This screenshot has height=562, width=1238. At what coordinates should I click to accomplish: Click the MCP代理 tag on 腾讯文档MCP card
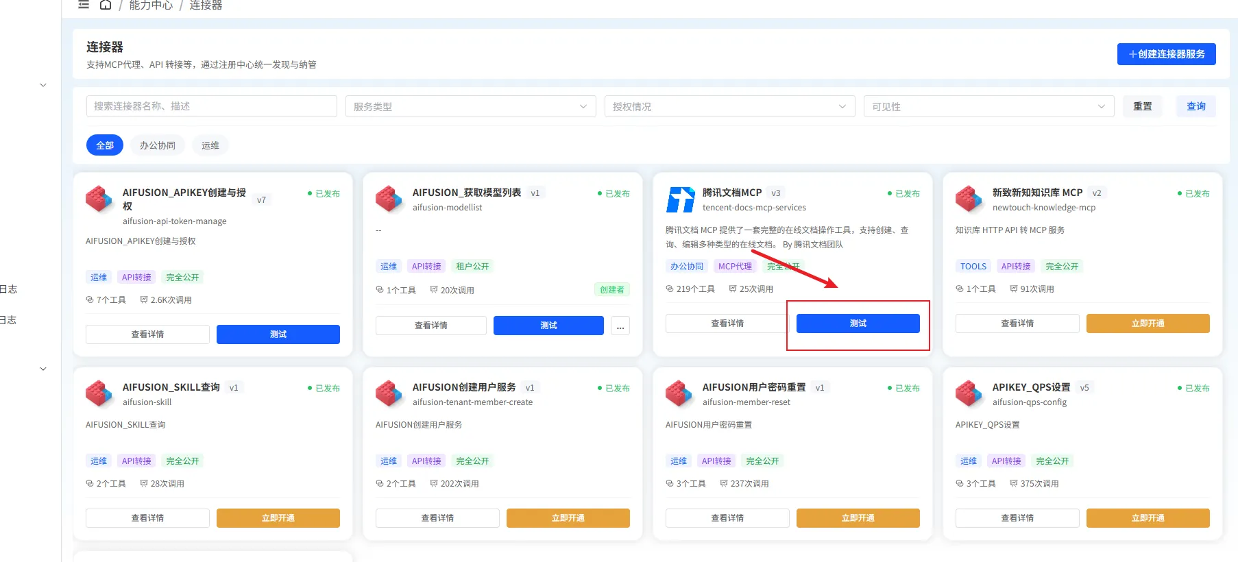pos(735,267)
